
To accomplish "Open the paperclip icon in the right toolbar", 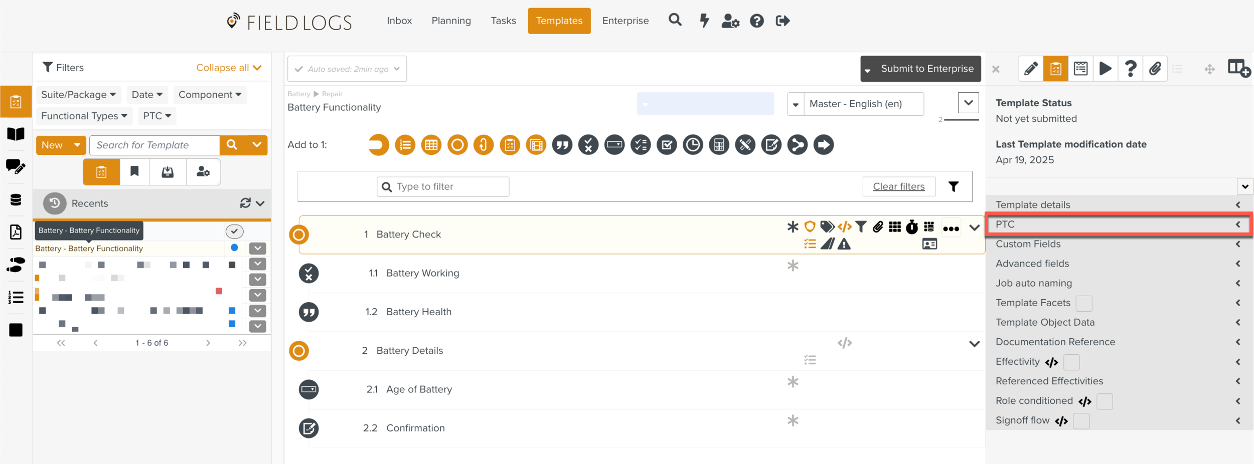I will tap(1155, 69).
